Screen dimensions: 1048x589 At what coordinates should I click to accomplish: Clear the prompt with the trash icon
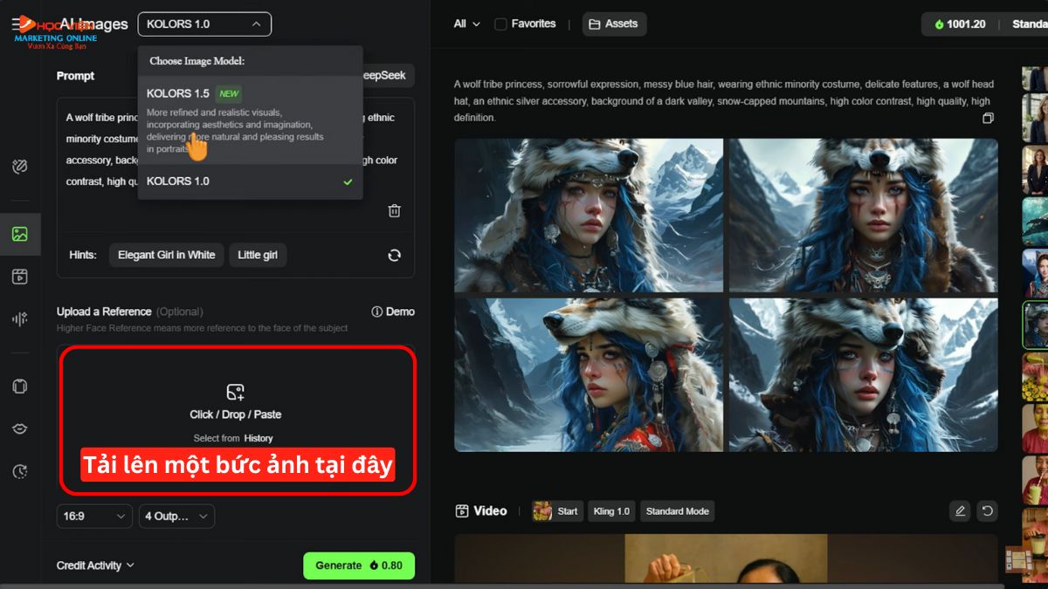click(x=395, y=210)
